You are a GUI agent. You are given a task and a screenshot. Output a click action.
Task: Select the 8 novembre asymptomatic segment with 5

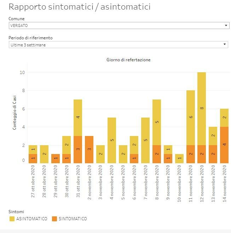pyautogui.click(x=157, y=122)
